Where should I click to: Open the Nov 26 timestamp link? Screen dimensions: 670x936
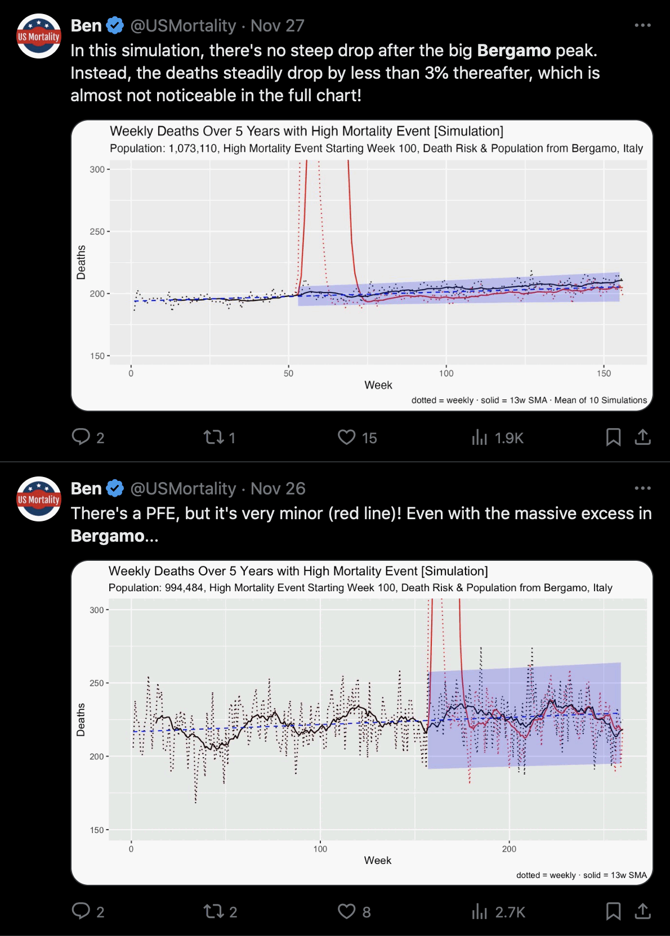pyautogui.click(x=278, y=488)
